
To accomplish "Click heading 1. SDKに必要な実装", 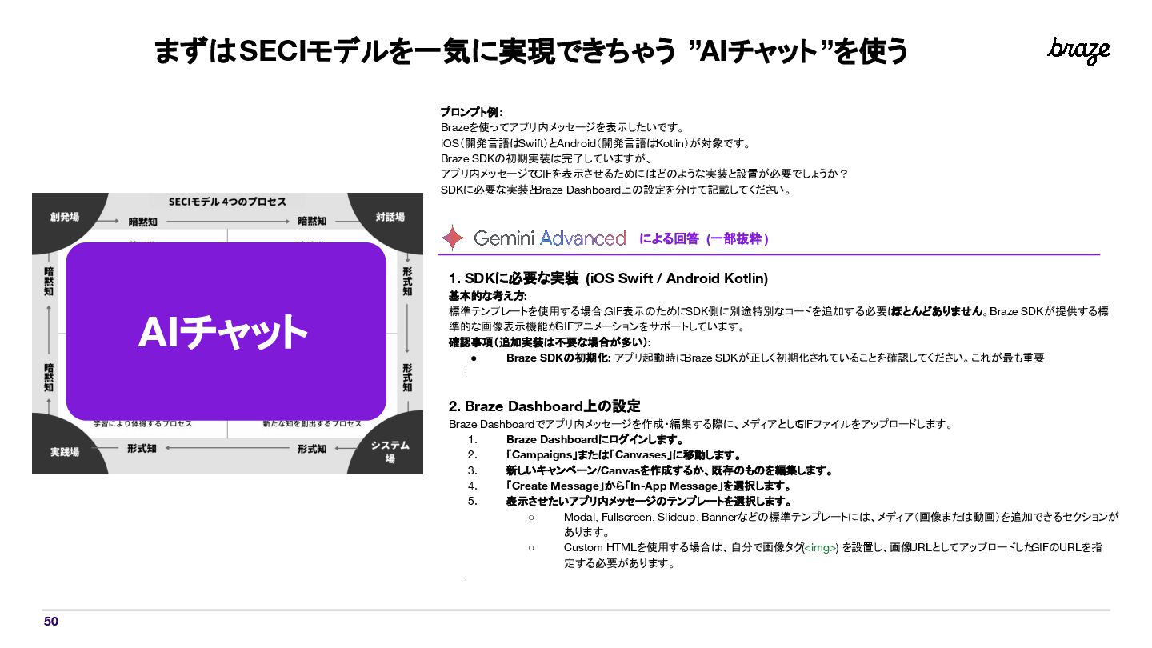I will coord(608,278).
